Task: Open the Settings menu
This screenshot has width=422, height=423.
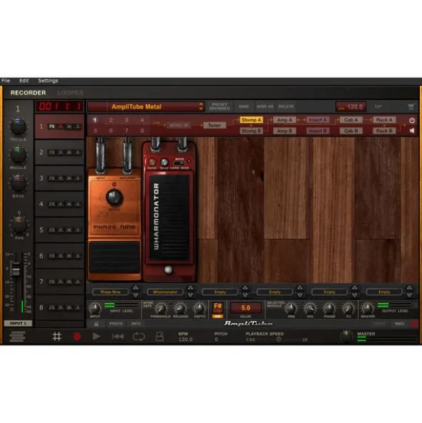Action: [48, 81]
